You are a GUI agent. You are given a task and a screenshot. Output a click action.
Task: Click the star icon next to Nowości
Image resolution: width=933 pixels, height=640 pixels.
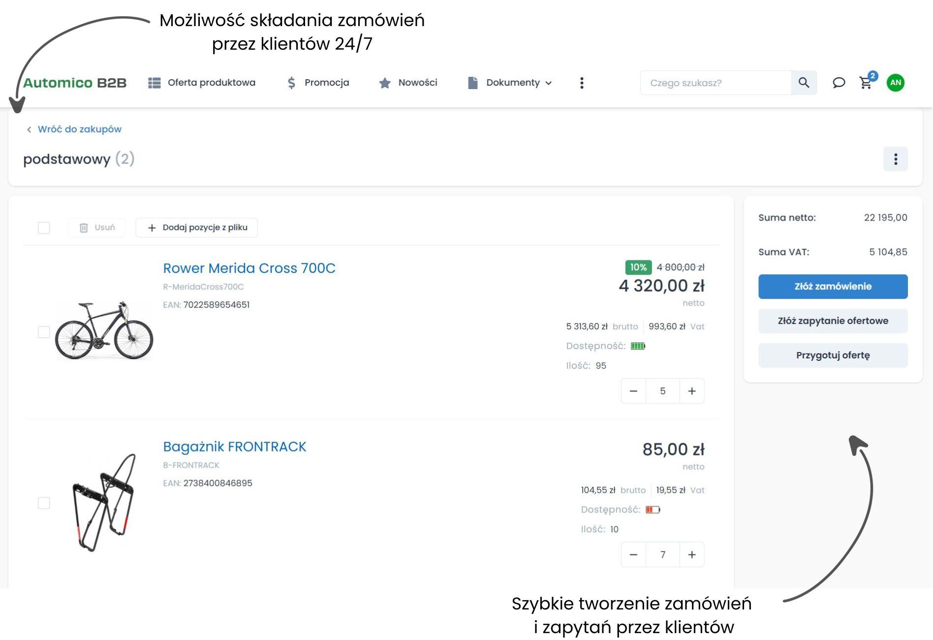pos(384,83)
